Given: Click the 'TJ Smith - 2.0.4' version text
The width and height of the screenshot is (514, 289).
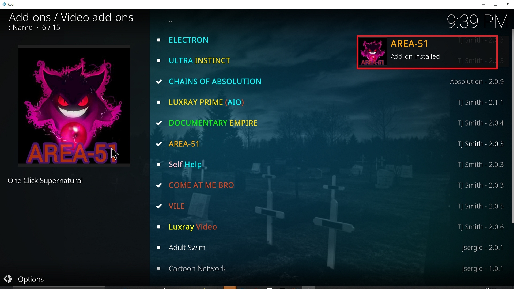Looking at the screenshot, I should coord(481,123).
